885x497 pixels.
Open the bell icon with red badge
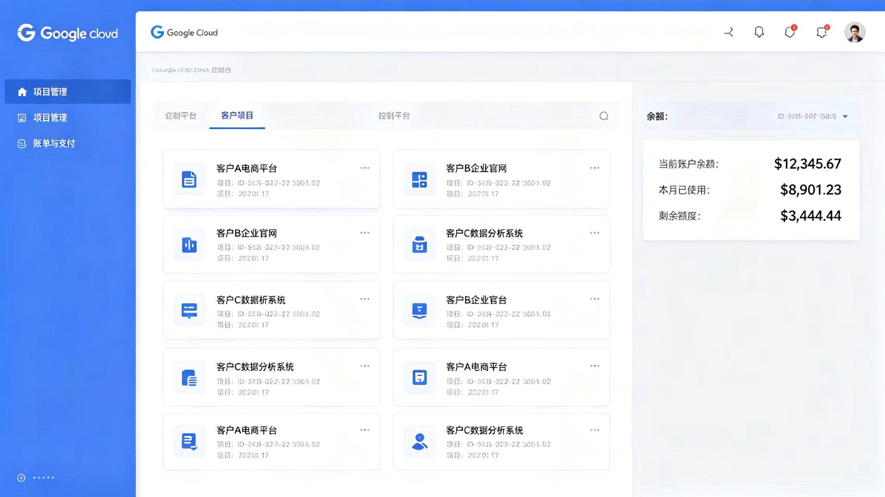[x=790, y=32]
